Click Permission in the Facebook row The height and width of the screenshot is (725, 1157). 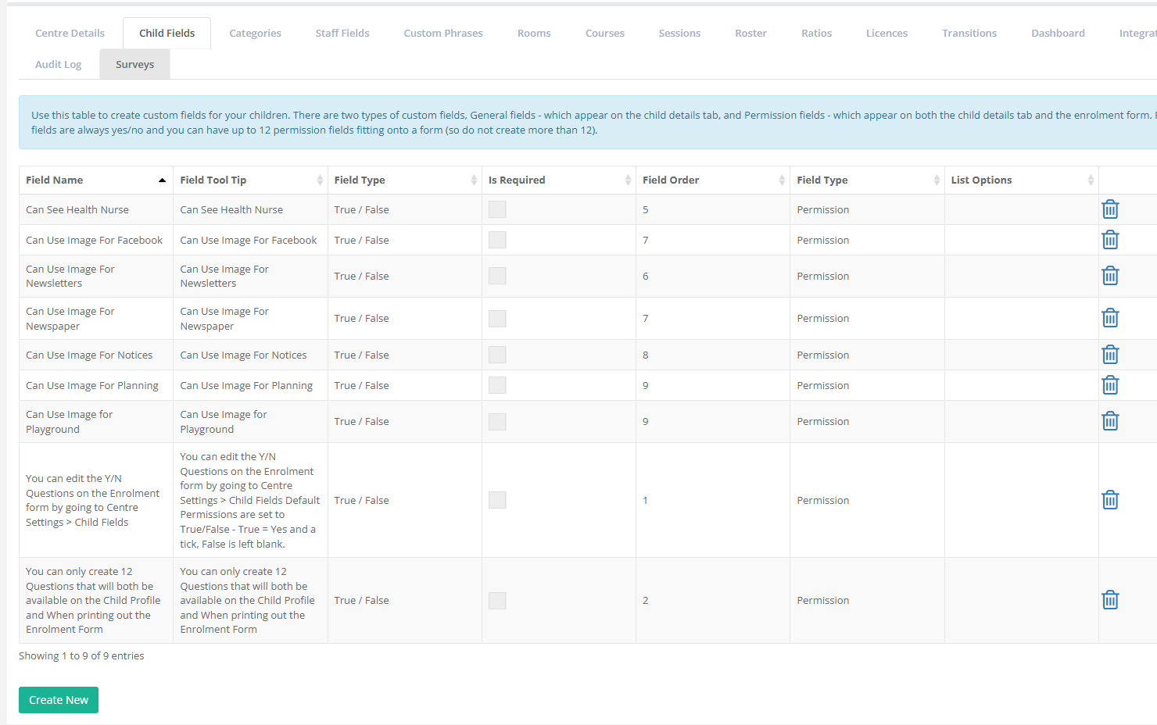coord(822,240)
